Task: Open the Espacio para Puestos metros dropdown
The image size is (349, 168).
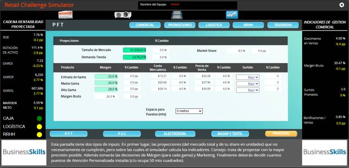Action: (189, 111)
